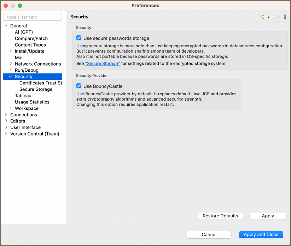Select the AI (GPT) preference page
The image size is (291, 246).
[x=24, y=32]
